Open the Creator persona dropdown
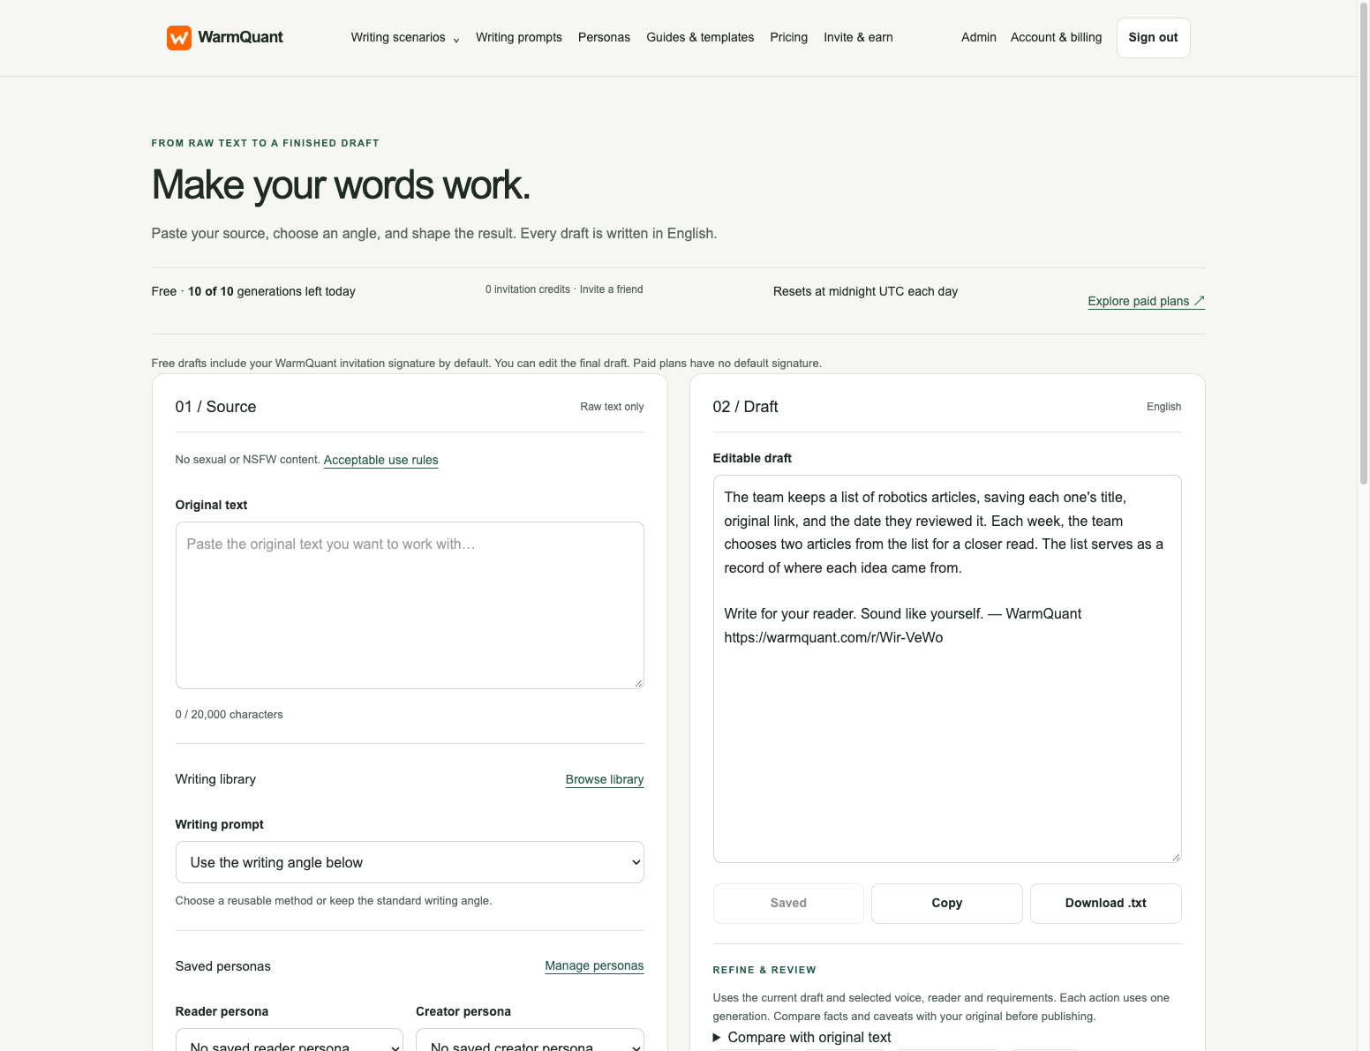 (x=530, y=1041)
